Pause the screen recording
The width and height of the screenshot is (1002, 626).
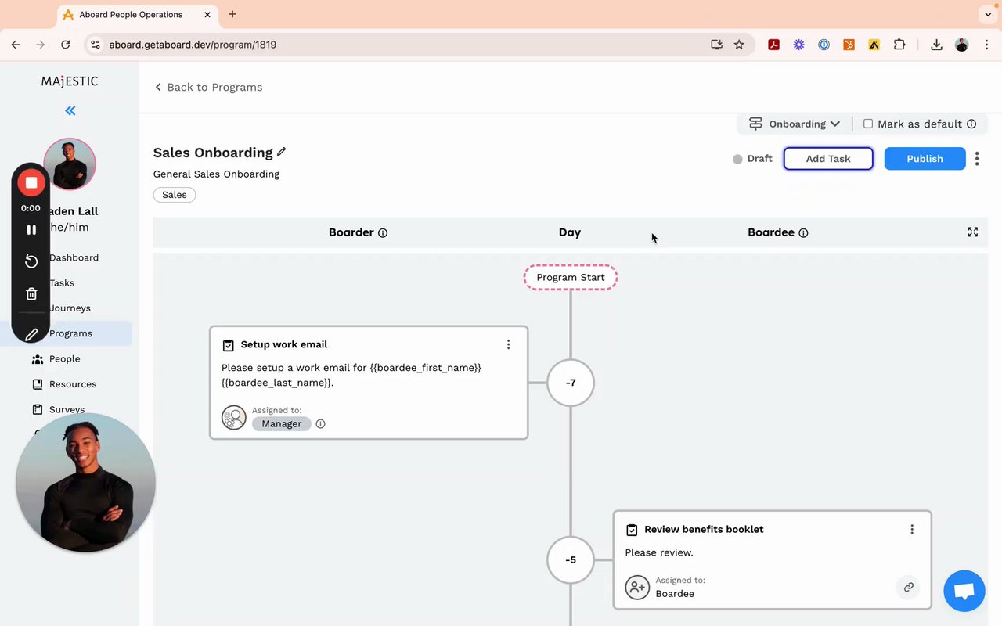31,230
